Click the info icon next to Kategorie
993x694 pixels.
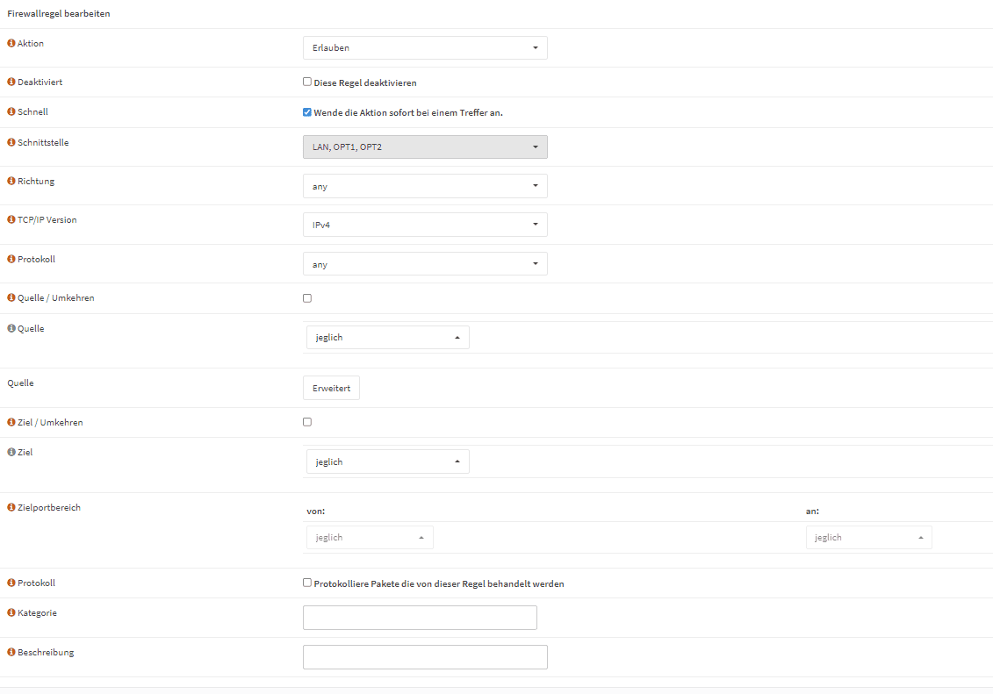pos(11,612)
